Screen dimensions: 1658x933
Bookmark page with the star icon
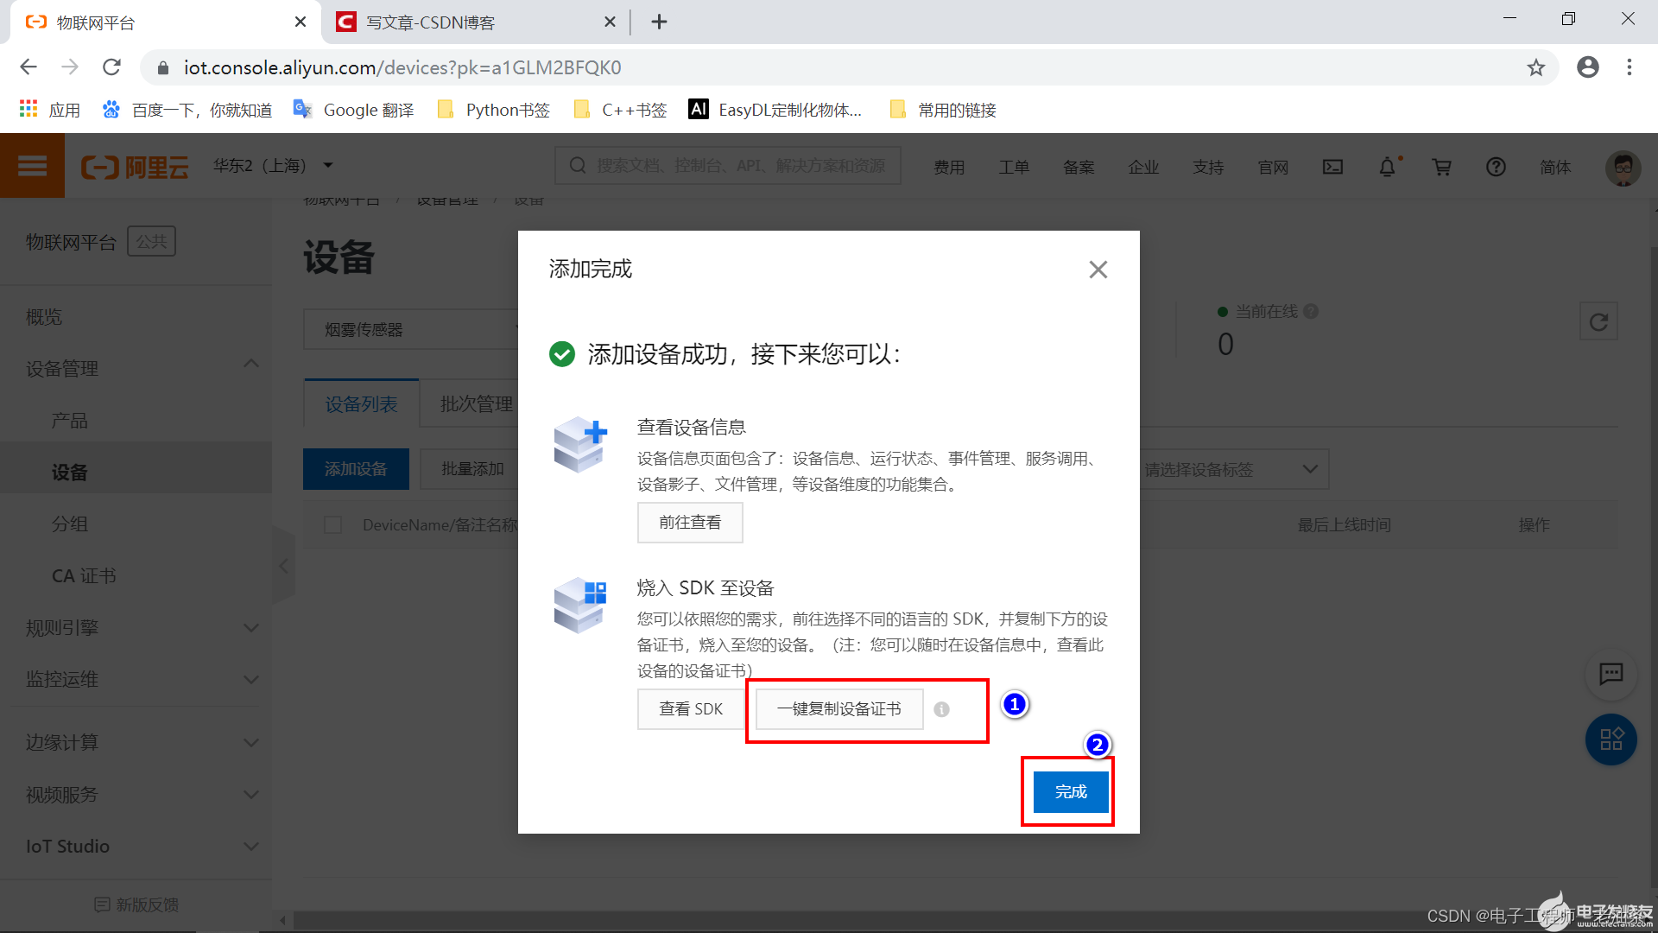tap(1535, 67)
